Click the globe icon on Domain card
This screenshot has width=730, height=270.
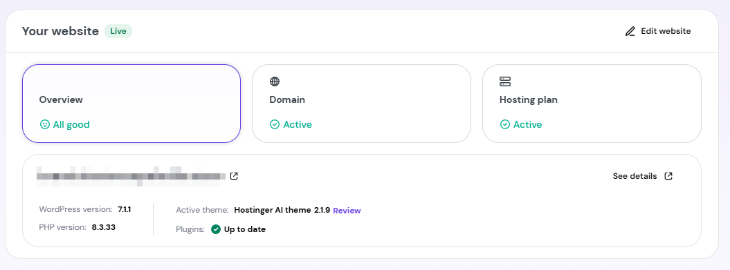tap(275, 81)
